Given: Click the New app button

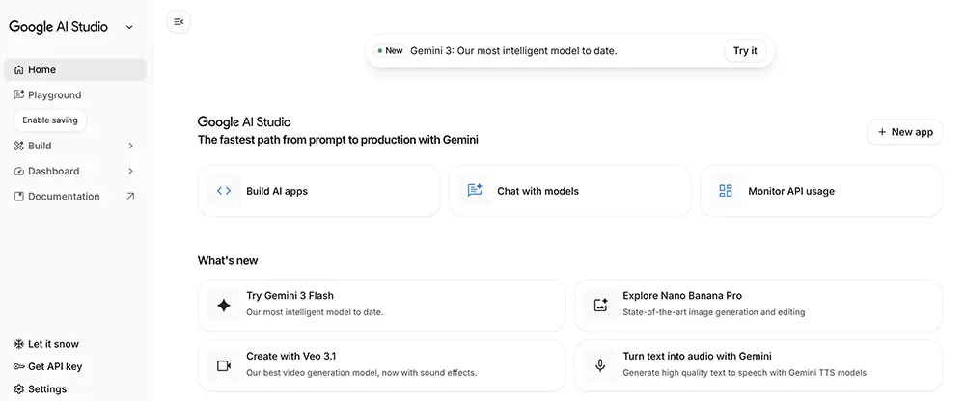Looking at the screenshot, I should pyautogui.click(x=905, y=132).
